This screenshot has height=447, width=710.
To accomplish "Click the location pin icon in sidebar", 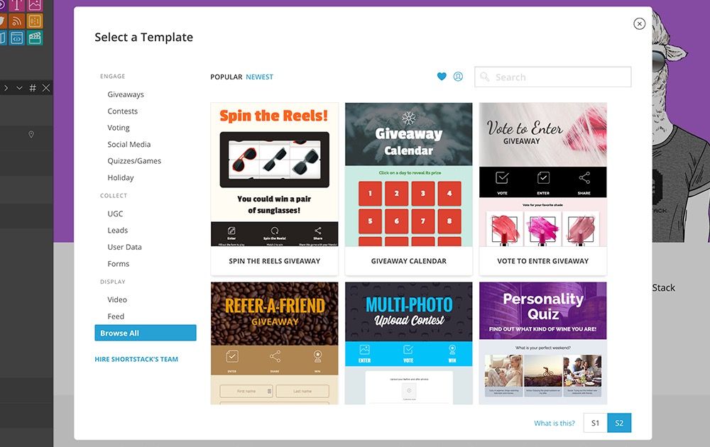I will tap(31, 134).
